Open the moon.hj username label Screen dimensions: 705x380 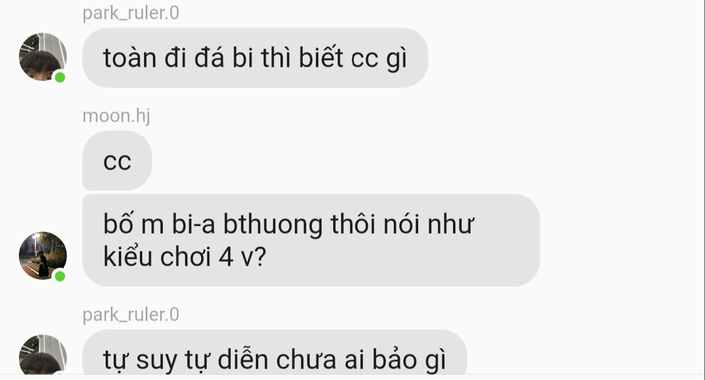point(117,116)
